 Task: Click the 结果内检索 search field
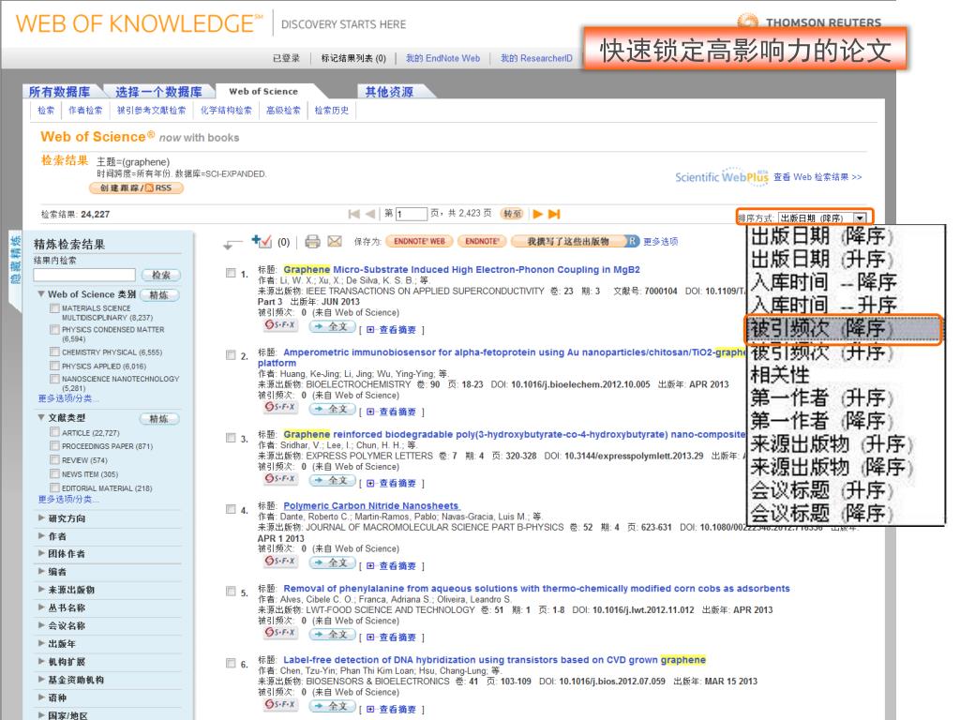click(84, 275)
